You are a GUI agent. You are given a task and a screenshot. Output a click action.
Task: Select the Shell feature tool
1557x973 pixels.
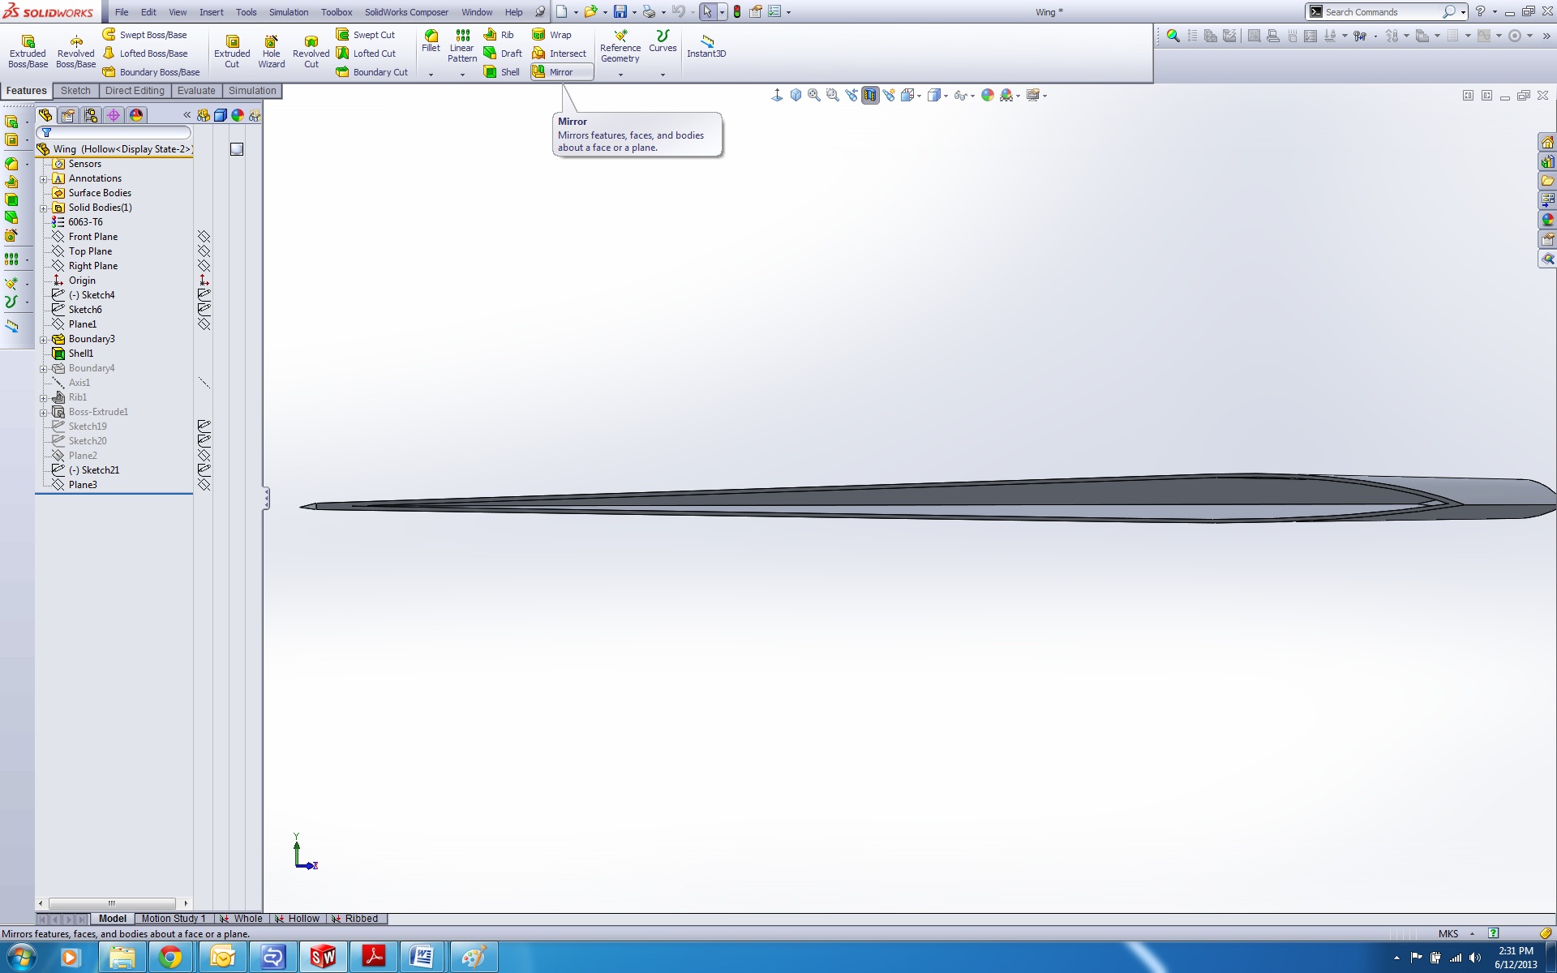point(502,72)
